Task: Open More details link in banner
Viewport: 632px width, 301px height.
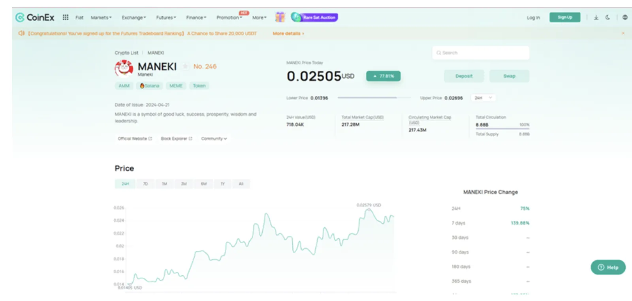Action: (288, 34)
